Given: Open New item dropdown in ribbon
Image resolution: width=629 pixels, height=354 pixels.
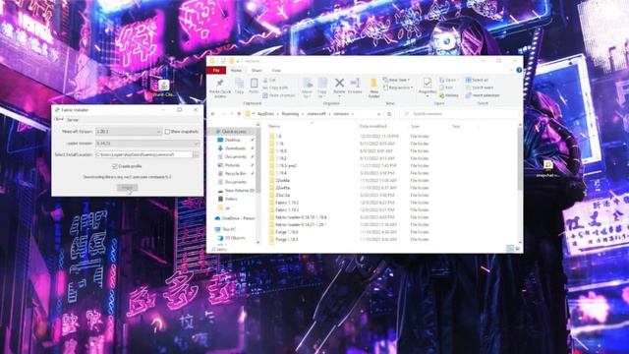Looking at the screenshot, I should pos(396,80).
